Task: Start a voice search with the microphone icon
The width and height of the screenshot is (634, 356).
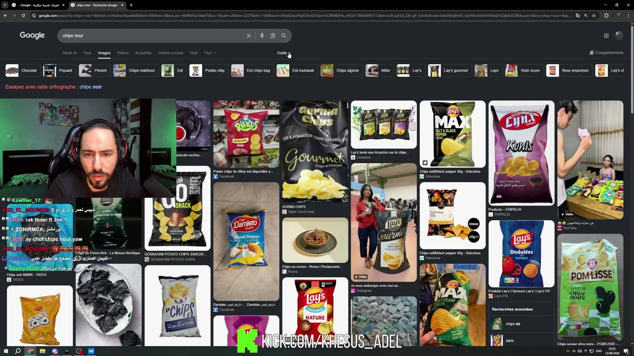Action: [262, 36]
